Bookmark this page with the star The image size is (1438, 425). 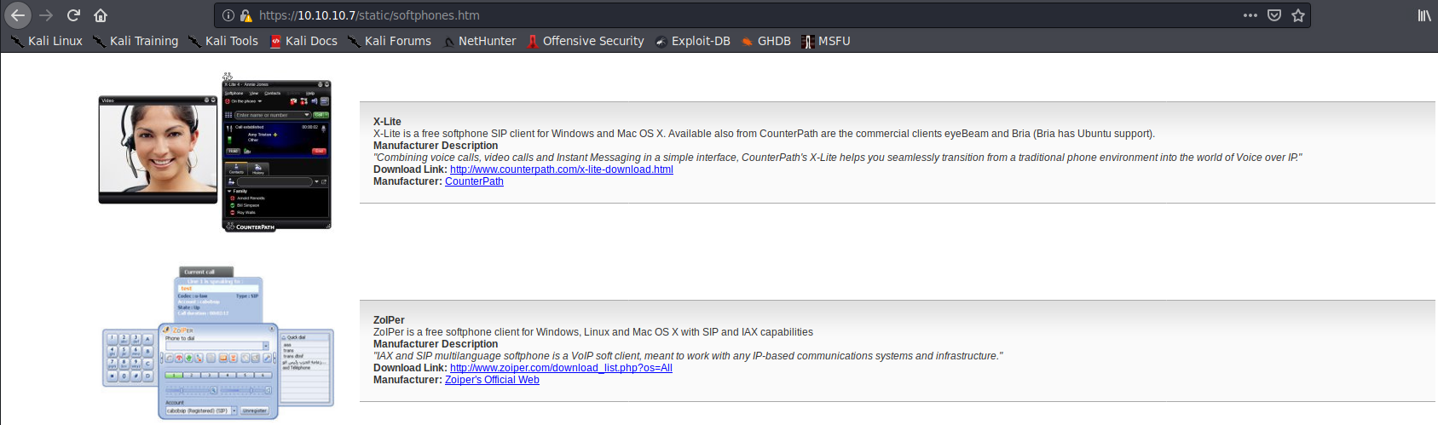(x=1298, y=15)
